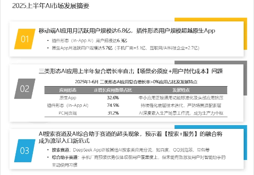Click cell AI深度嵌入生产场景工作流

pyautogui.click(x=164, y=113)
